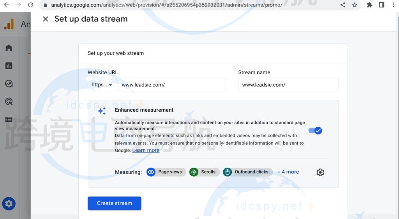Close the Set up data stream panel
The height and width of the screenshot is (219, 399).
46,19
